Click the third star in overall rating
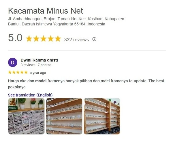Image resolution: width=173 pixels, height=145 pixels. (x=44, y=38)
